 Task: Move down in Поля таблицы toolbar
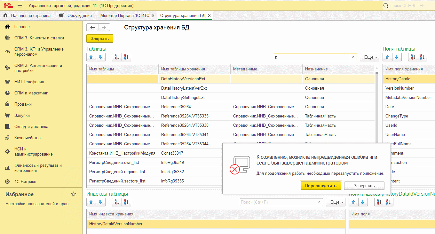(x=397, y=57)
